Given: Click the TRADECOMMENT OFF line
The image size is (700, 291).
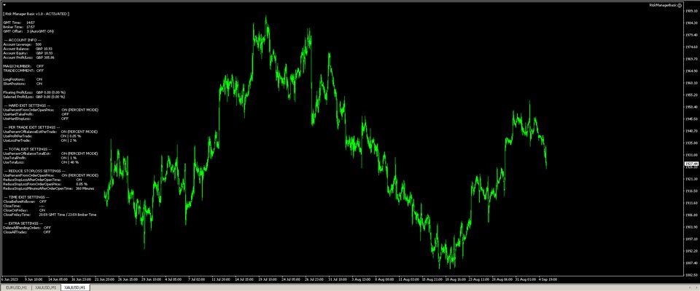Looking at the screenshot, I should [x=23, y=71].
